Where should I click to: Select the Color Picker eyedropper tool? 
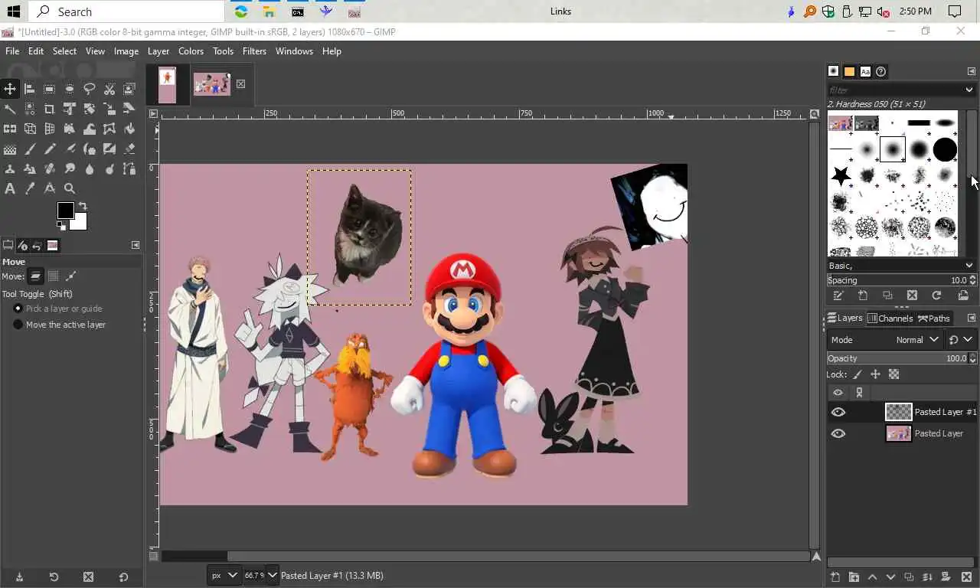30,188
